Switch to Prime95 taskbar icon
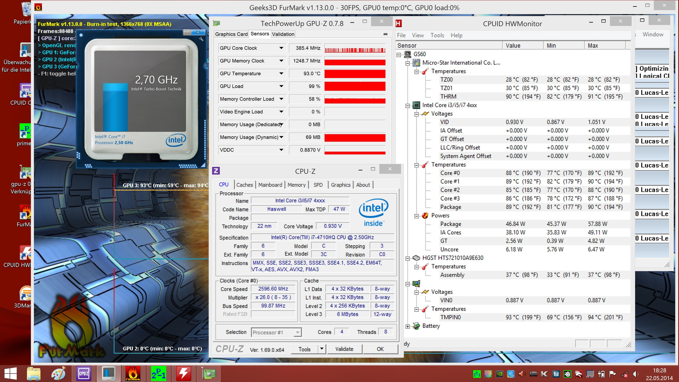 [158, 374]
